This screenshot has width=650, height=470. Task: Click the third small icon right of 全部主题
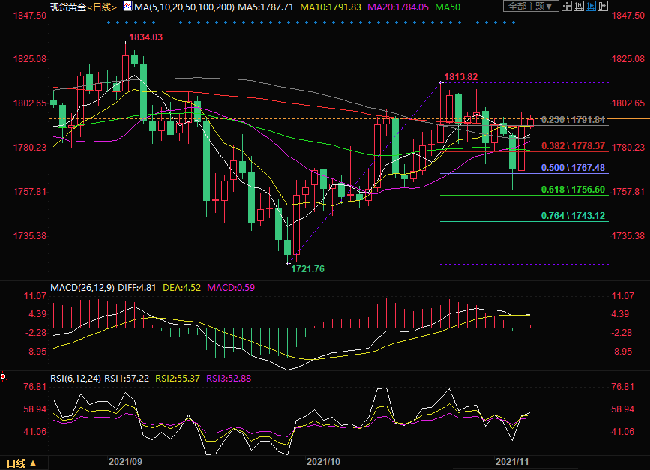point(592,7)
